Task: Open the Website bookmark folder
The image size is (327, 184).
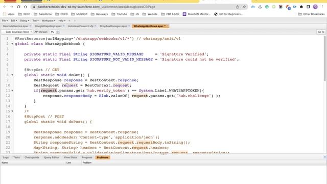Action: tap(150, 14)
